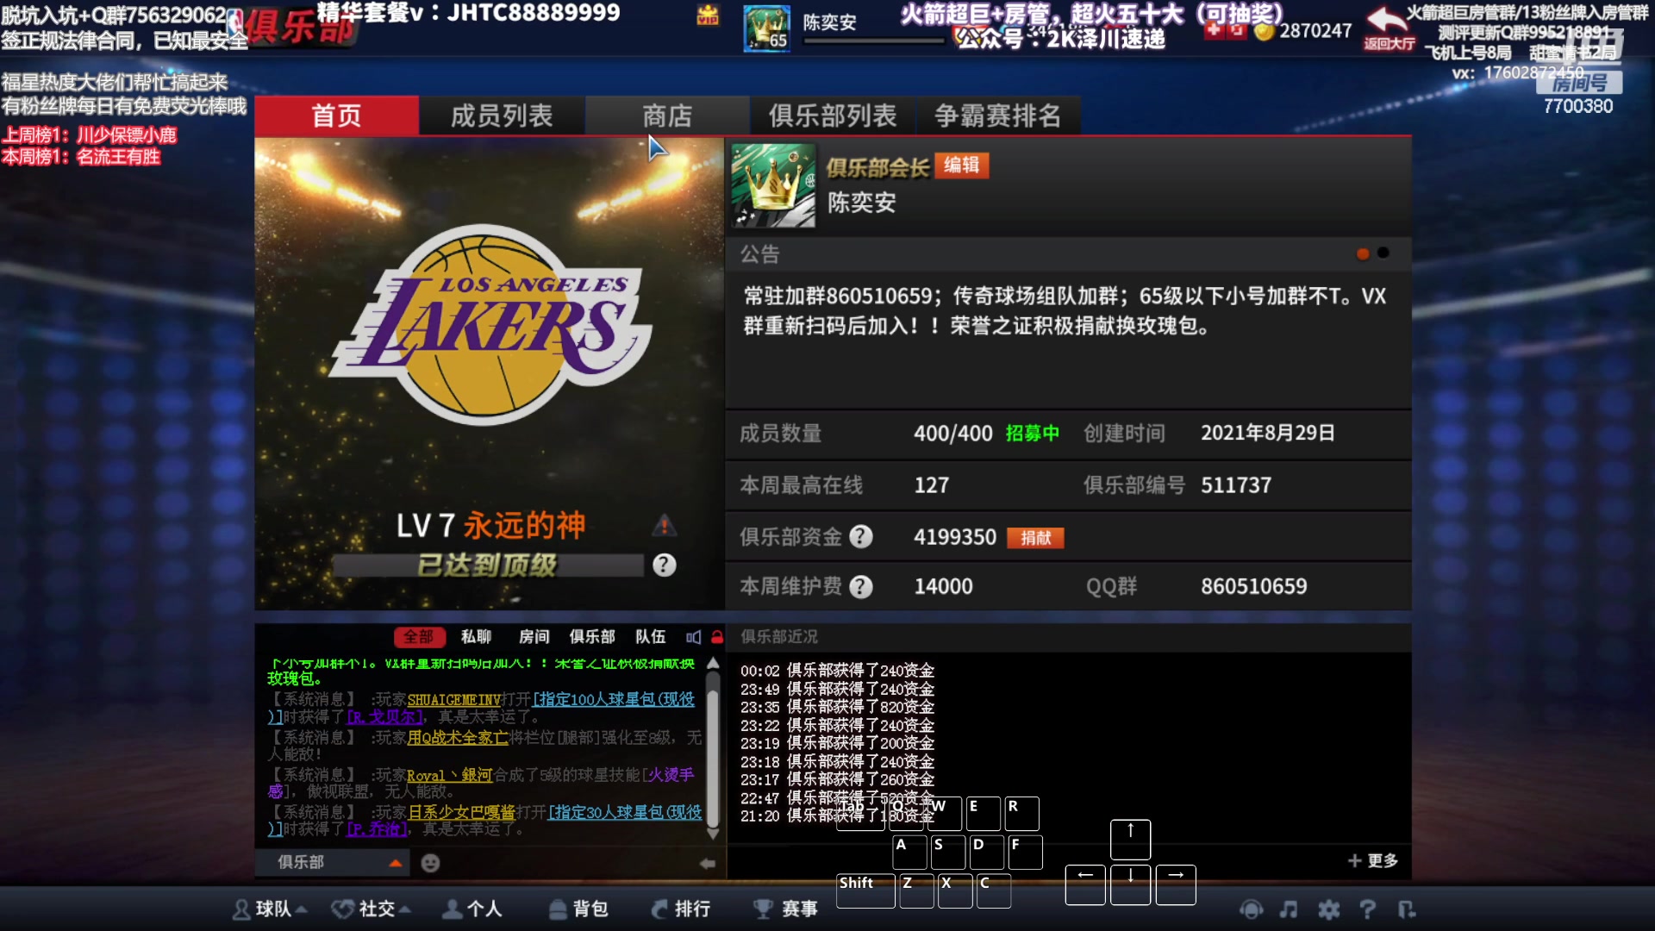This screenshot has height=931, width=1655.
Task: Expand the 社交 bottom menu
Action: coord(372,909)
